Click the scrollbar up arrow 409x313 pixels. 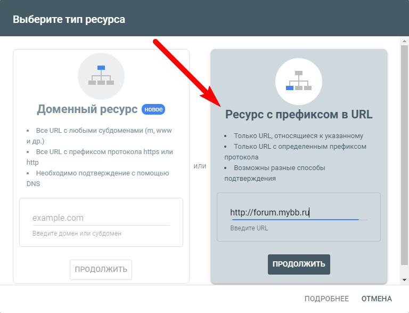pyautogui.click(x=404, y=41)
